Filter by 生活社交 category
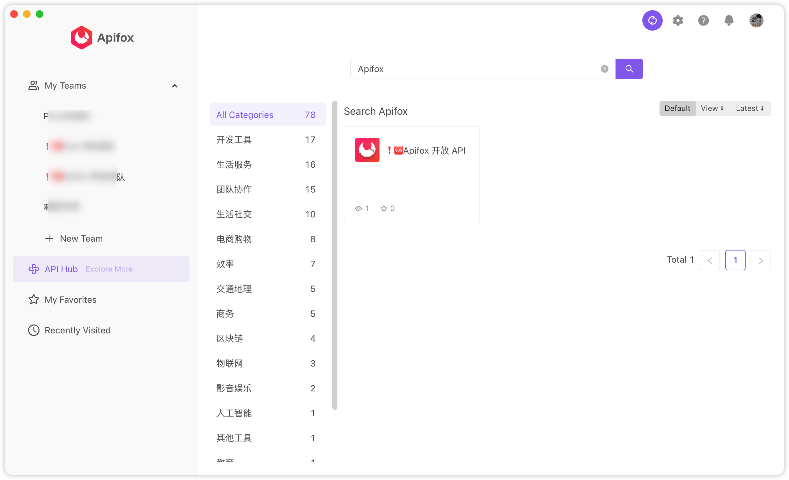Viewport: 789px width, 480px height. [x=267, y=214]
